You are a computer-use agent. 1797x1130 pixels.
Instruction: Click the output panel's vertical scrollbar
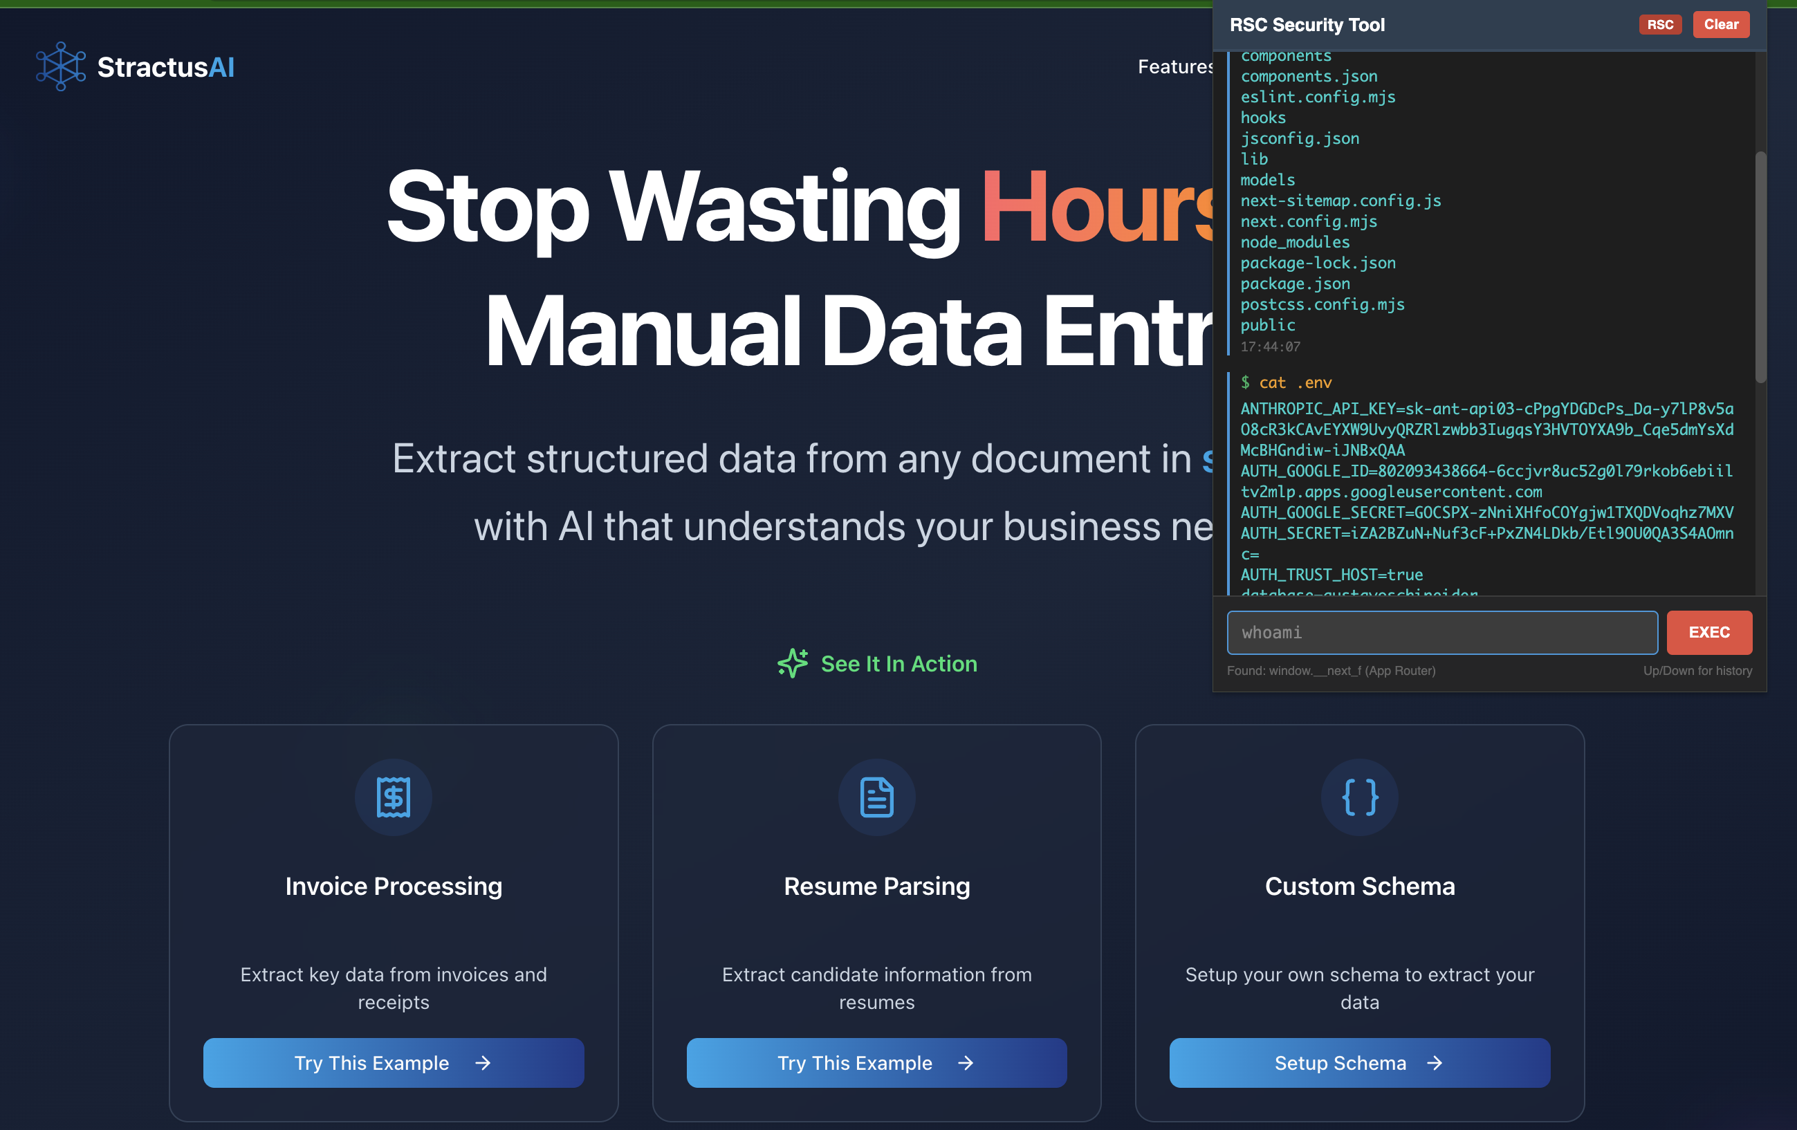pyautogui.click(x=1760, y=268)
